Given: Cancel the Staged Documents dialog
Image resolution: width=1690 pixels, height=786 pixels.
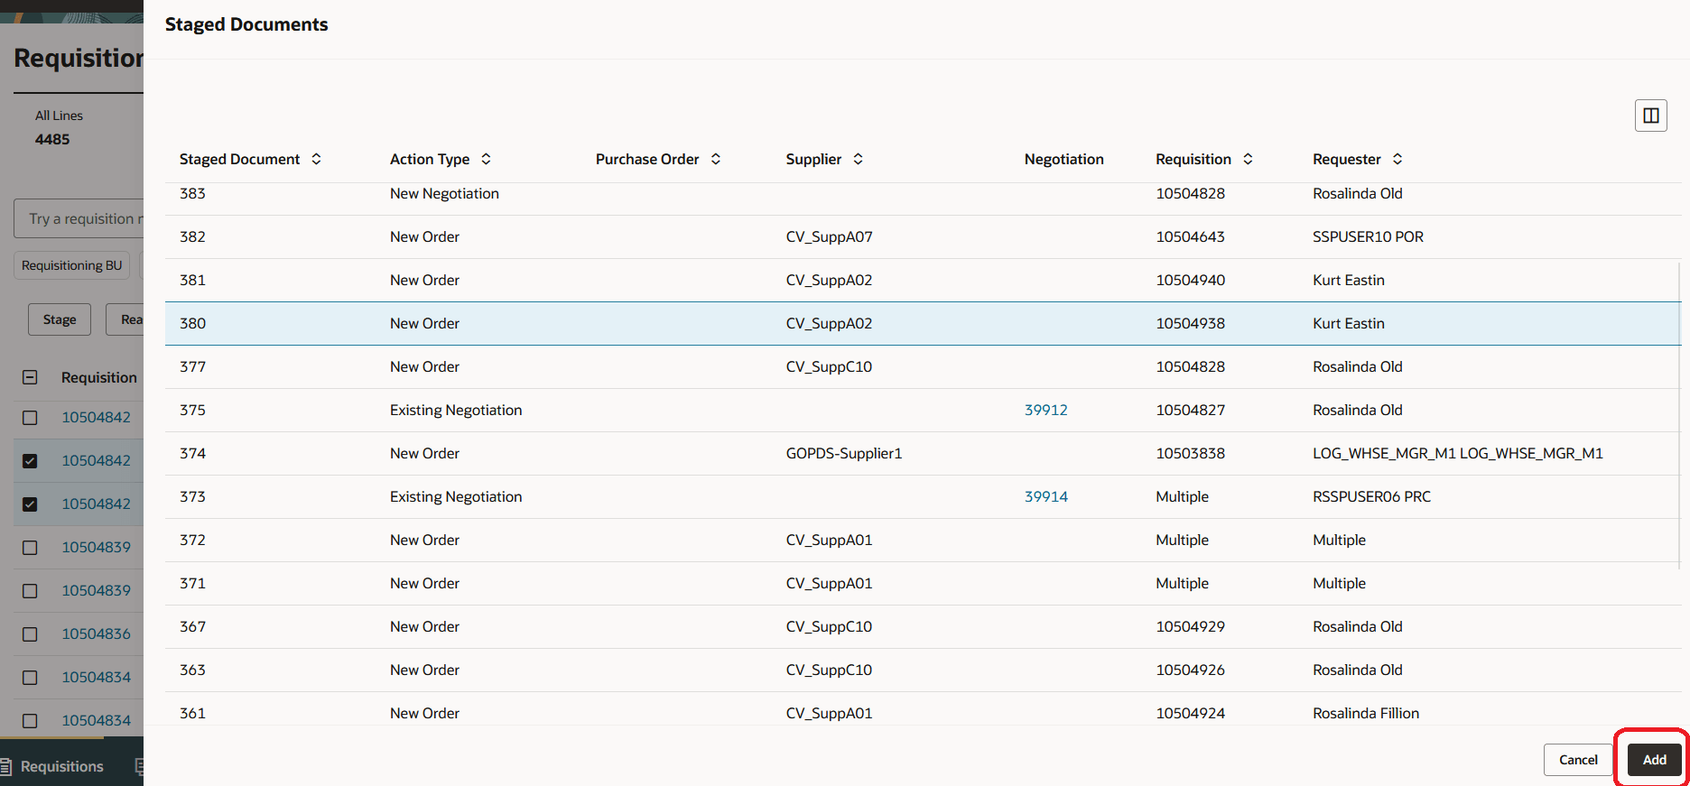Looking at the screenshot, I should [x=1577, y=760].
